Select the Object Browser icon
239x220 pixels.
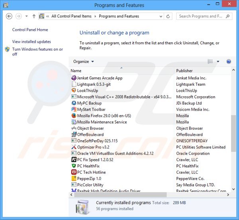(74, 128)
